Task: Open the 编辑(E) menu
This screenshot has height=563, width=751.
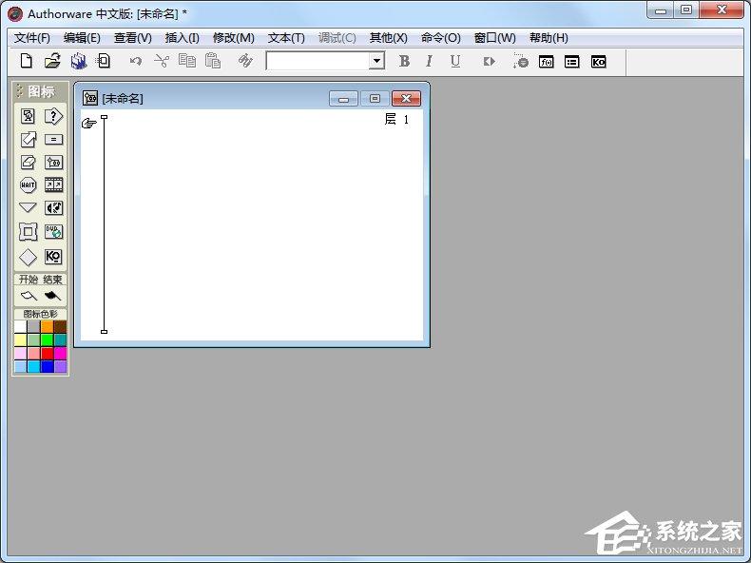Action: pyautogui.click(x=82, y=38)
